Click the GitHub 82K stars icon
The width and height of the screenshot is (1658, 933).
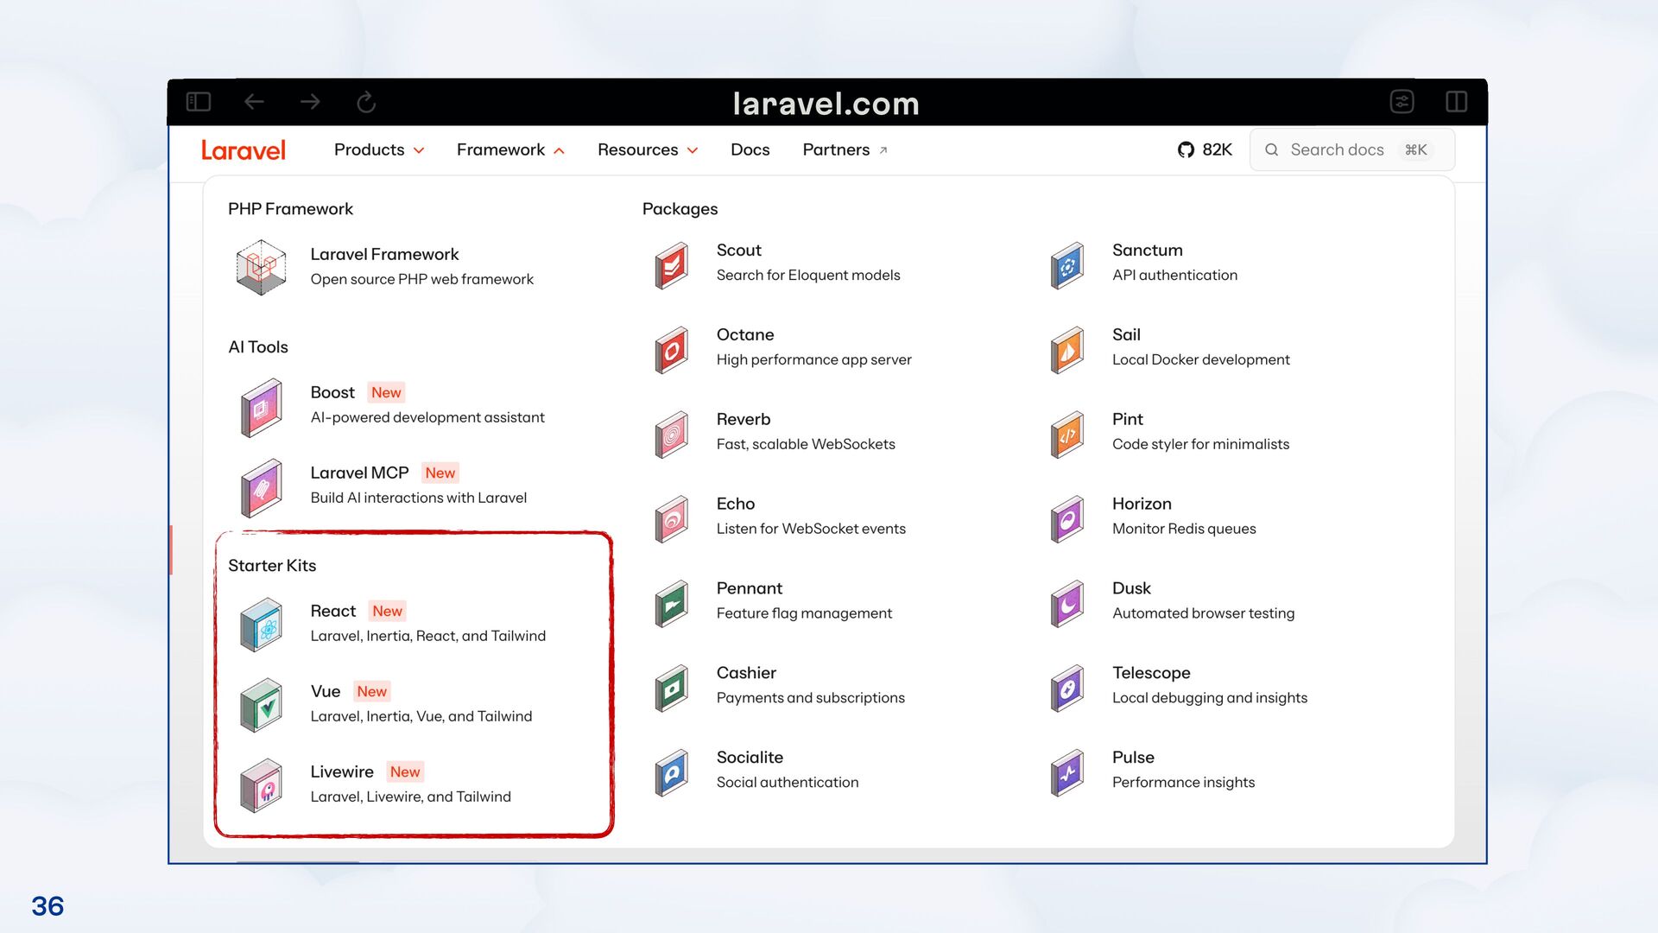point(1186,149)
